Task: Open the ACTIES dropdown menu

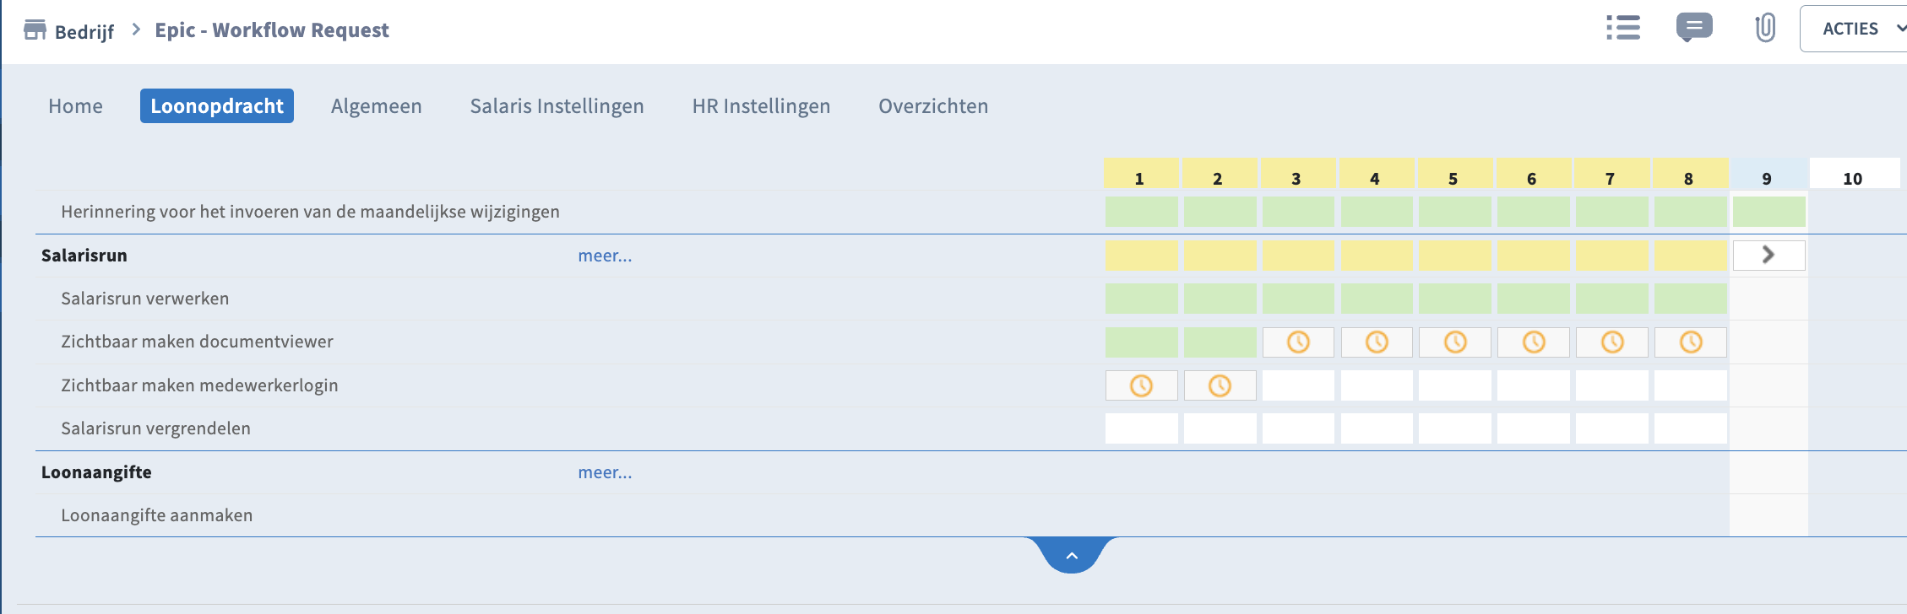Action: point(1855,29)
